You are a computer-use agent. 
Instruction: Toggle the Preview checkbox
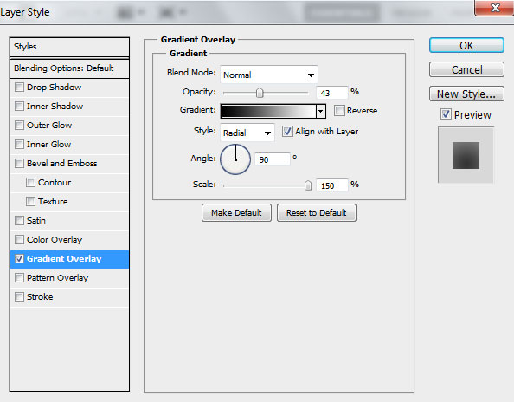446,114
